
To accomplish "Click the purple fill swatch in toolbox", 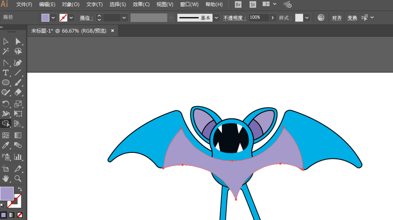I will [7, 193].
